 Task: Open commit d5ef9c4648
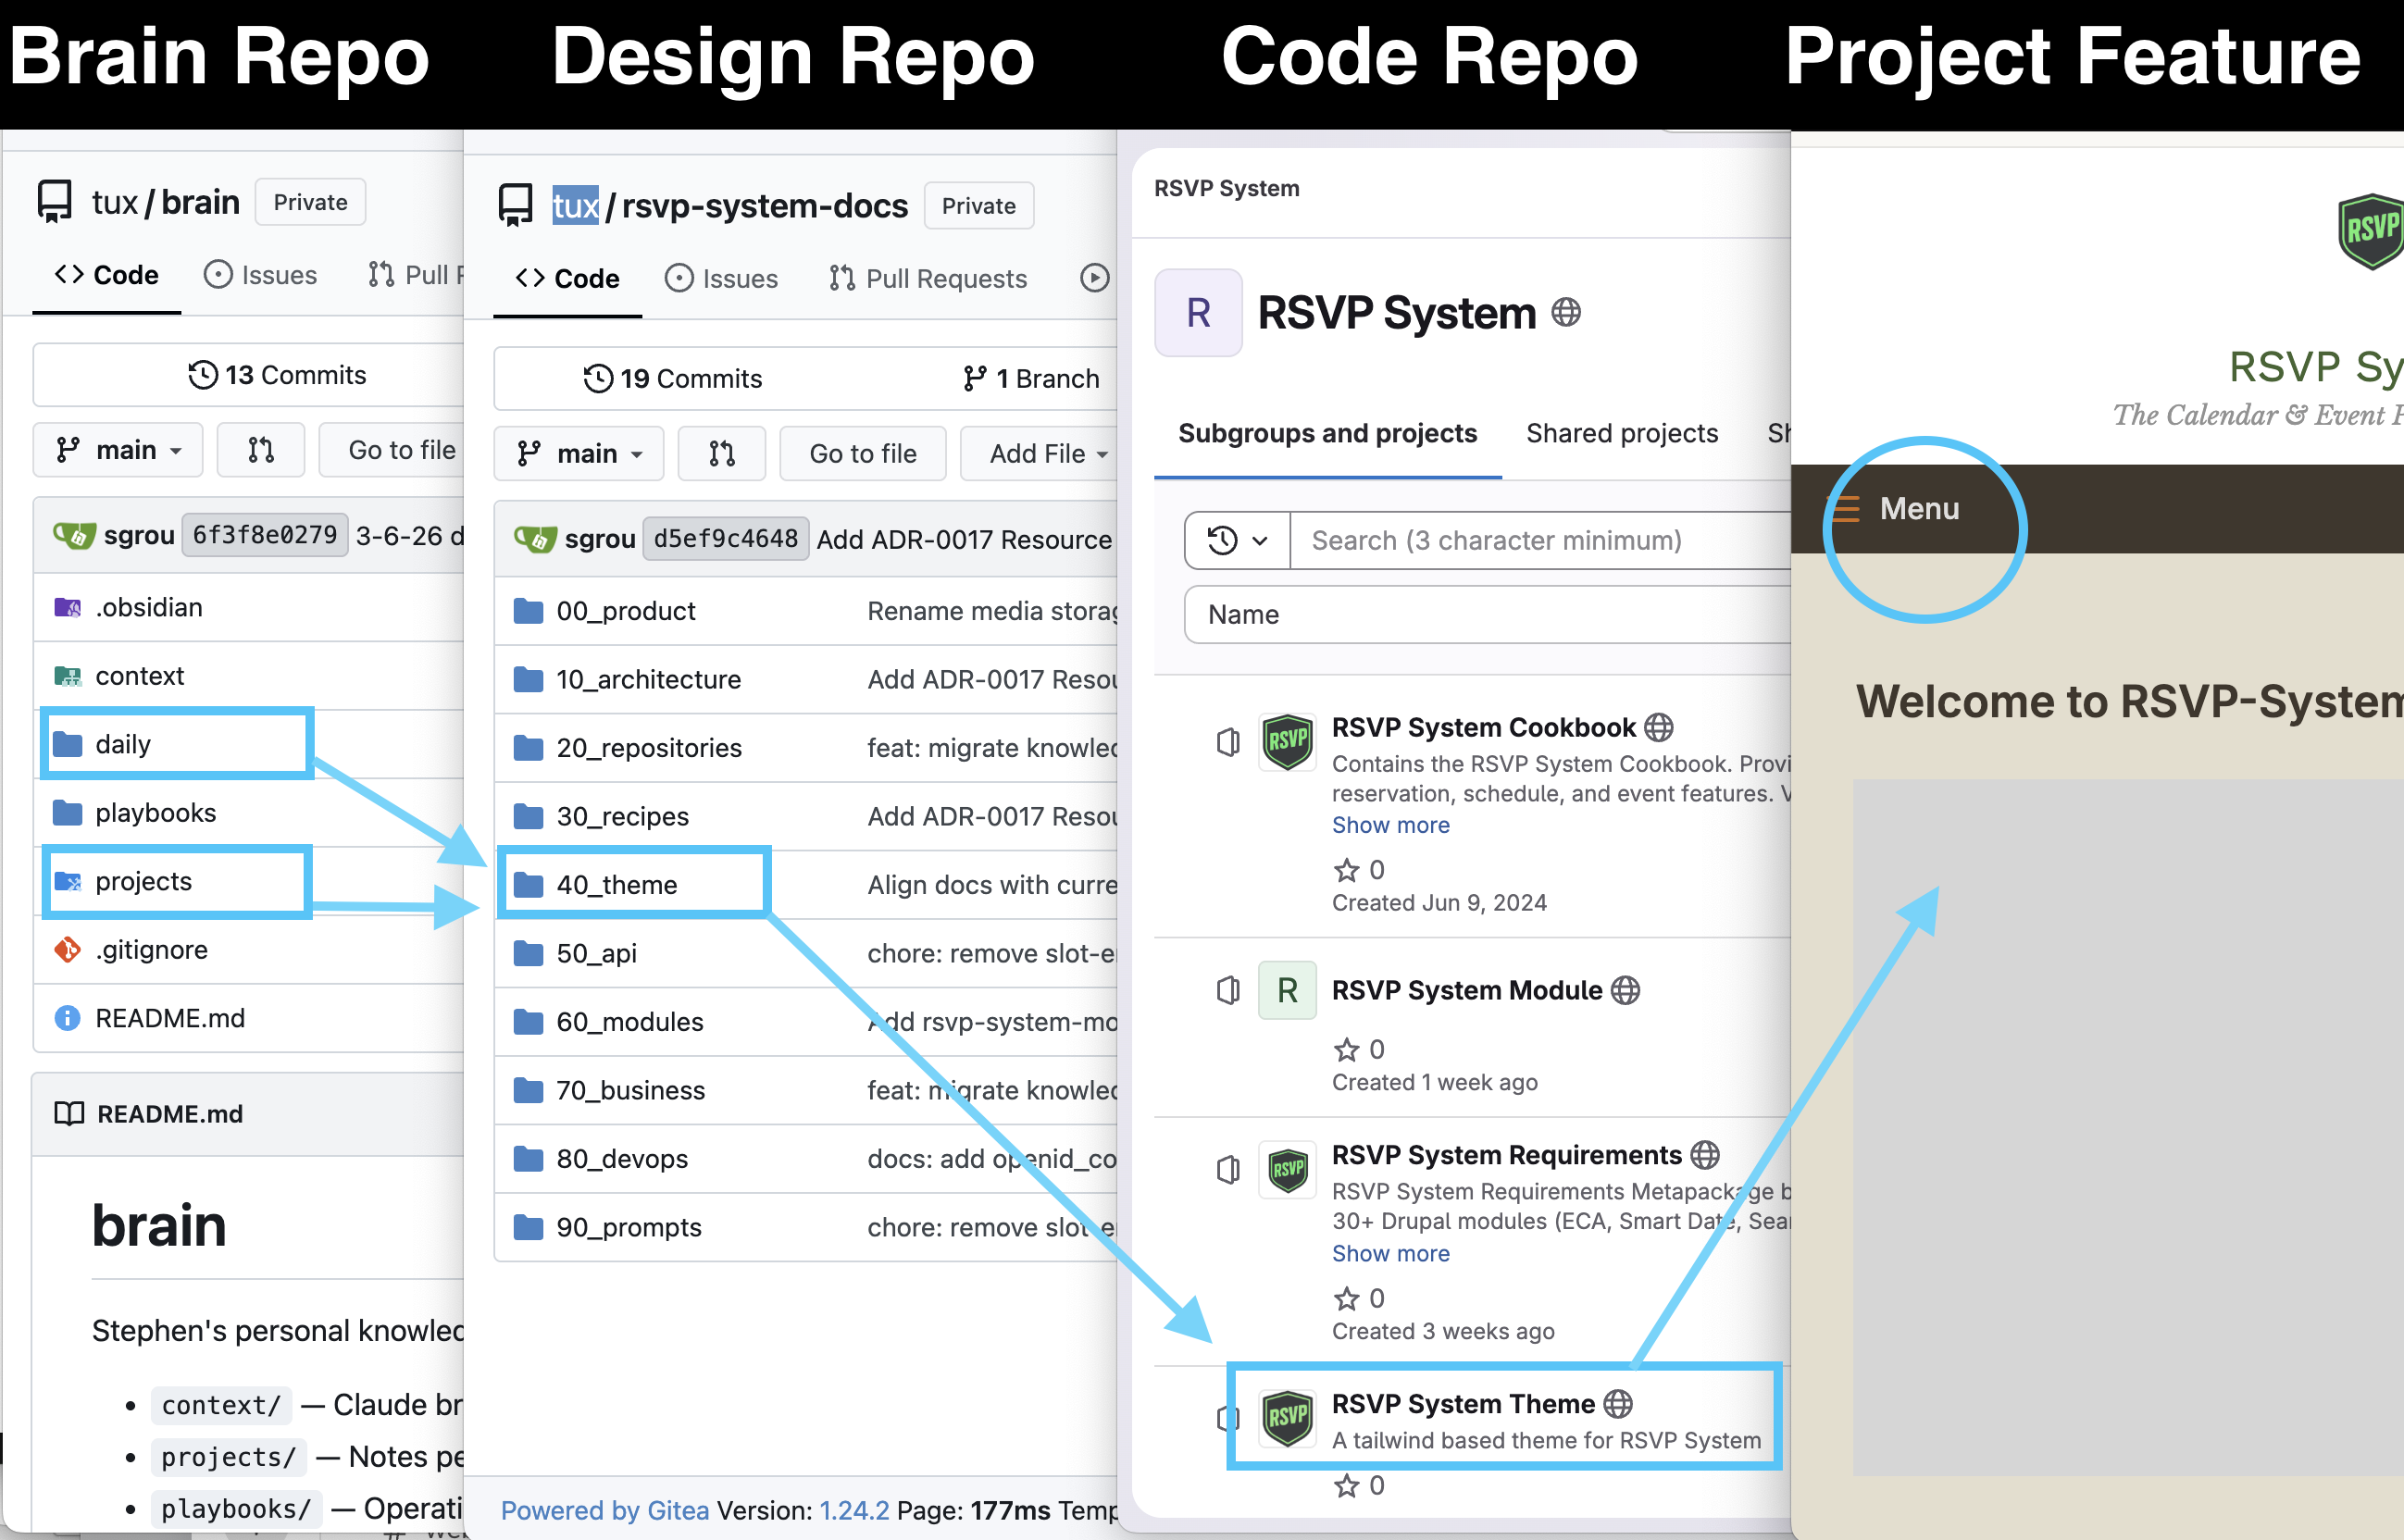726,539
